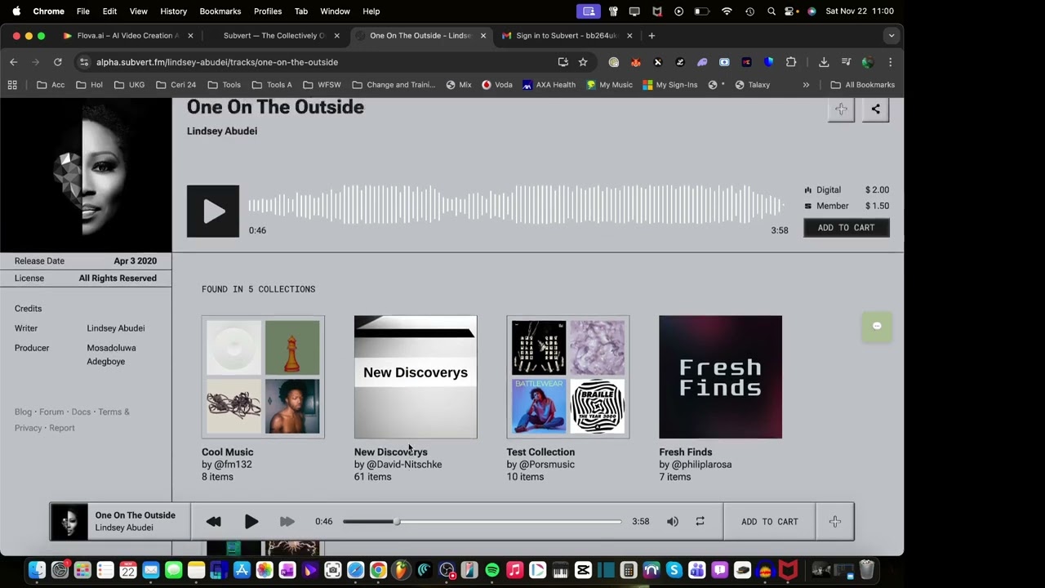
Task: Open the Forum footer link
Action: click(x=51, y=412)
